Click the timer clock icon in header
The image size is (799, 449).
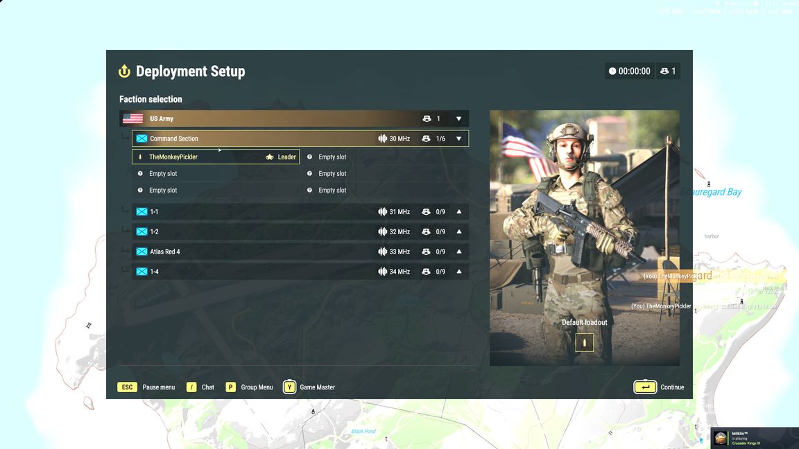[612, 71]
